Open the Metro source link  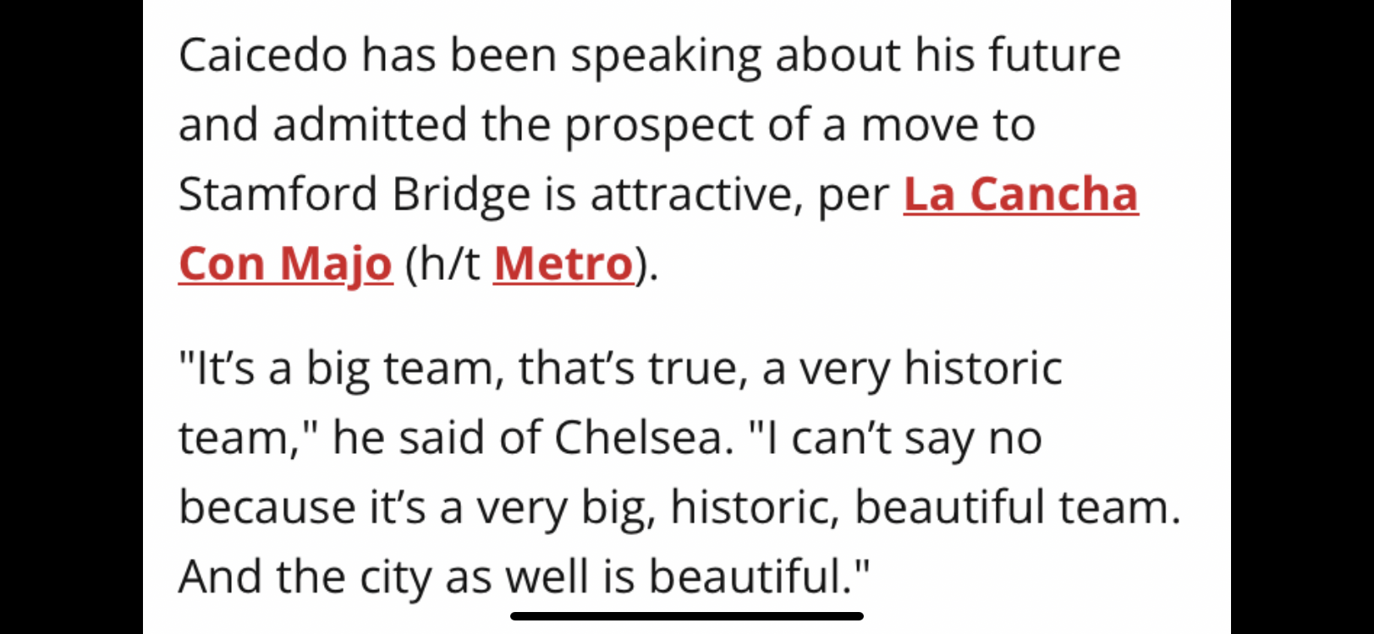coord(563,264)
